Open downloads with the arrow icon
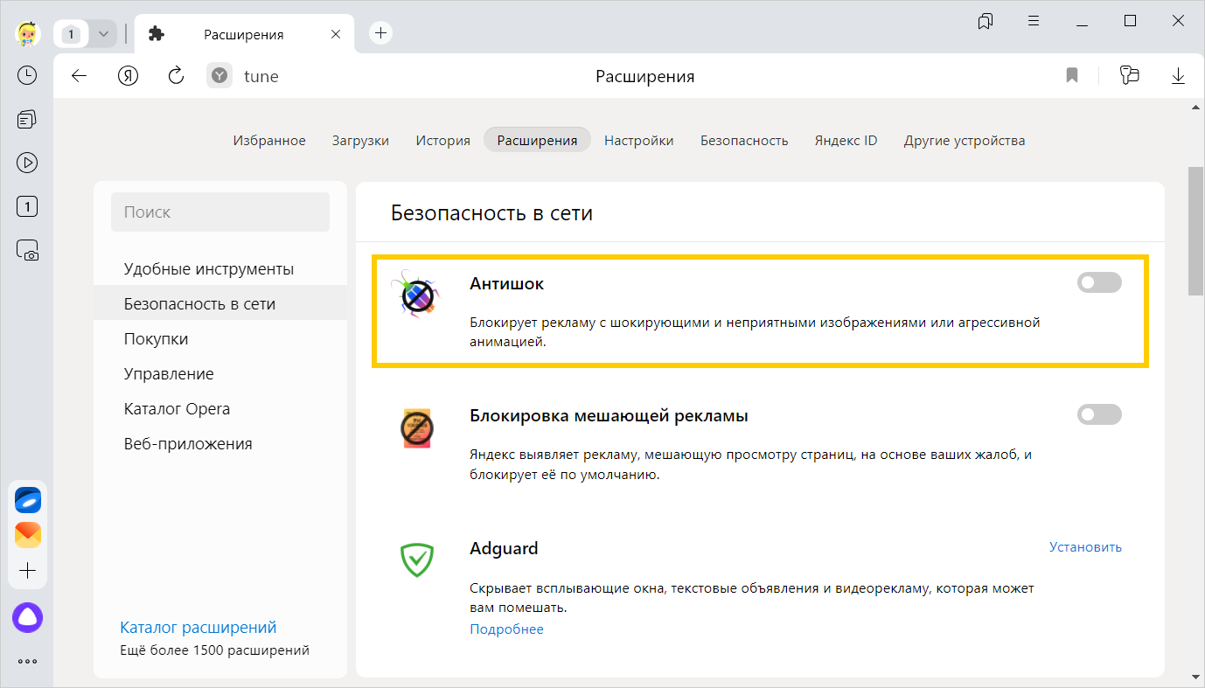Image resolution: width=1205 pixels, height=688 pixels. click(1178, 76)
